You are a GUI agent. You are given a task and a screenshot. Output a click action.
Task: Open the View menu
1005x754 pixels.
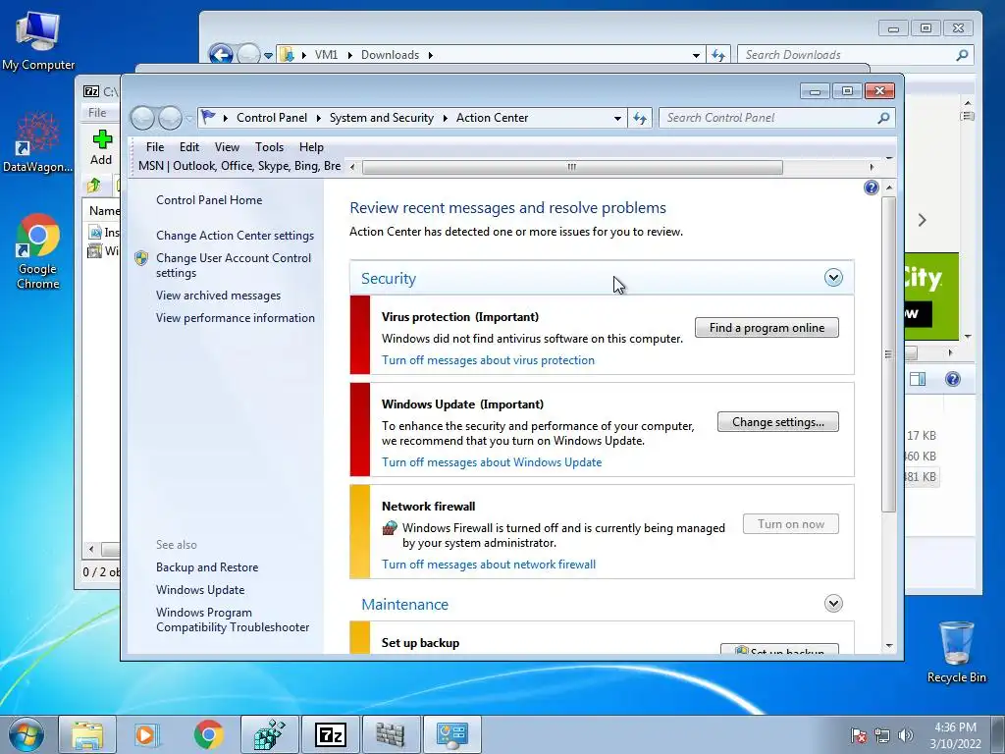(x=227, y=147)
